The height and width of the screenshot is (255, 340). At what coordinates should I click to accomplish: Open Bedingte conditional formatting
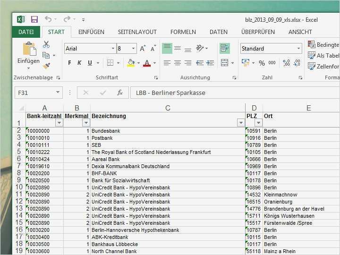coord(323,45)
